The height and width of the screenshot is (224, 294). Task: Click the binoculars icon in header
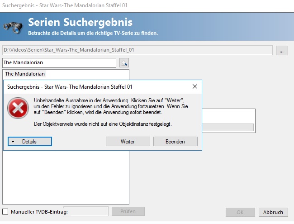(x=13, y=28)
